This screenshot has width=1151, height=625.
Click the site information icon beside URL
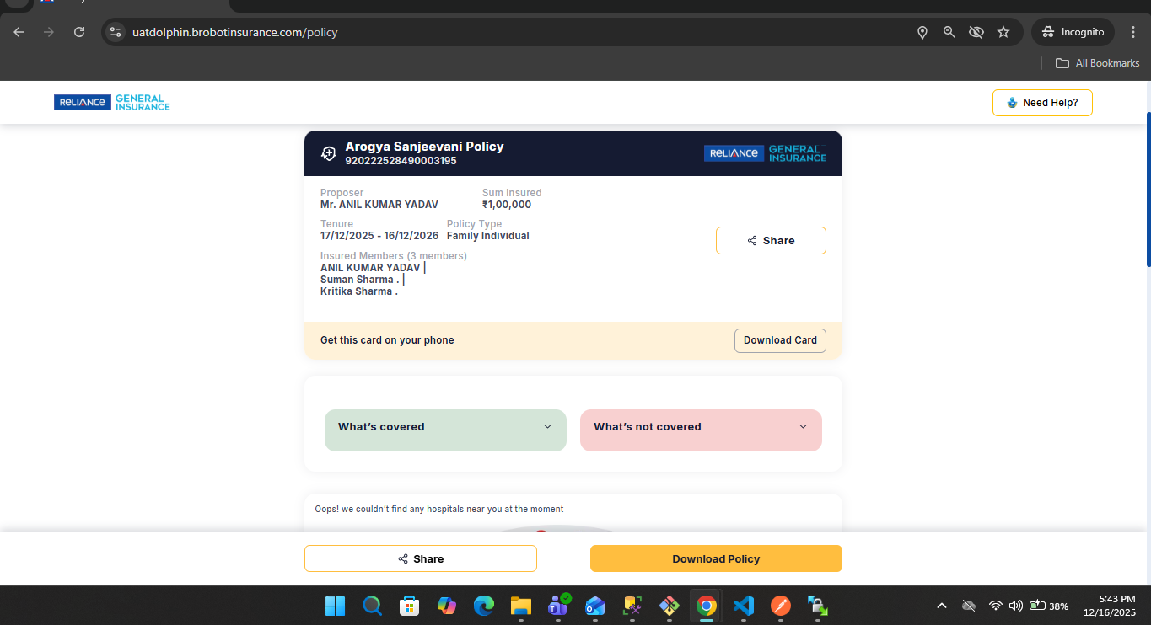click(x=116, y=32)
